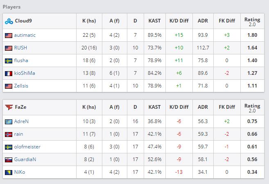
Task: Click the Slovak flag beside GuardiaN
Action: 9,159
